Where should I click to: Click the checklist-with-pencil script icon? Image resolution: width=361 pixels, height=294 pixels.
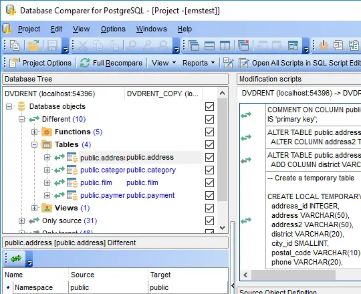pos(228,63)
